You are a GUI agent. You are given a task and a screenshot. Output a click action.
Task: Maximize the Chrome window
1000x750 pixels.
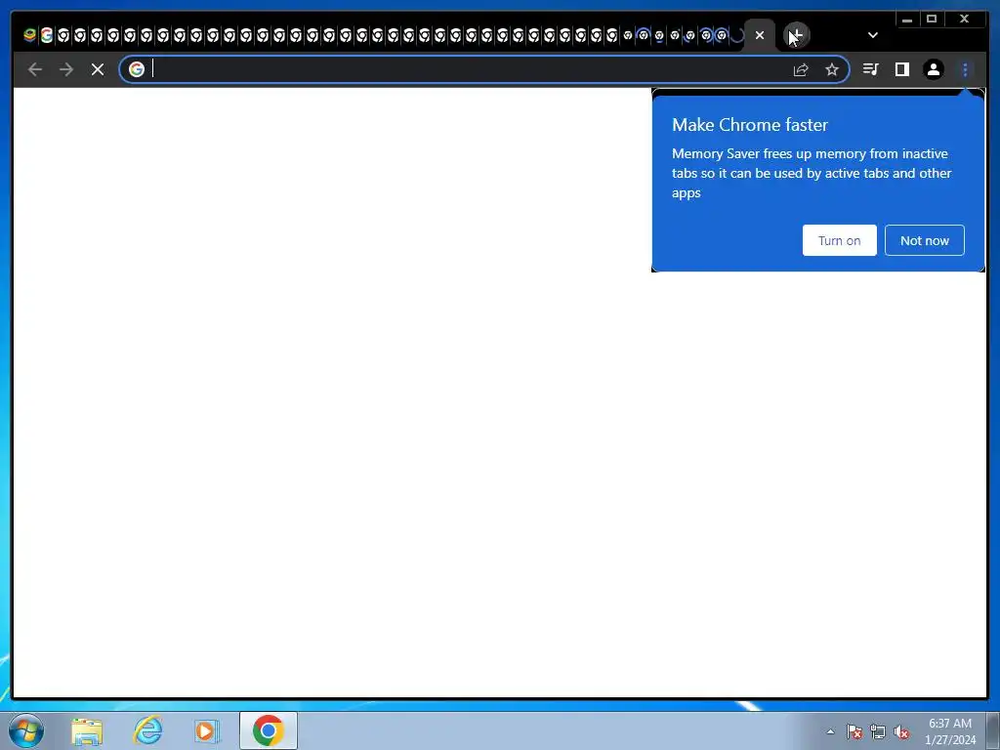click(x=931, y=20)
